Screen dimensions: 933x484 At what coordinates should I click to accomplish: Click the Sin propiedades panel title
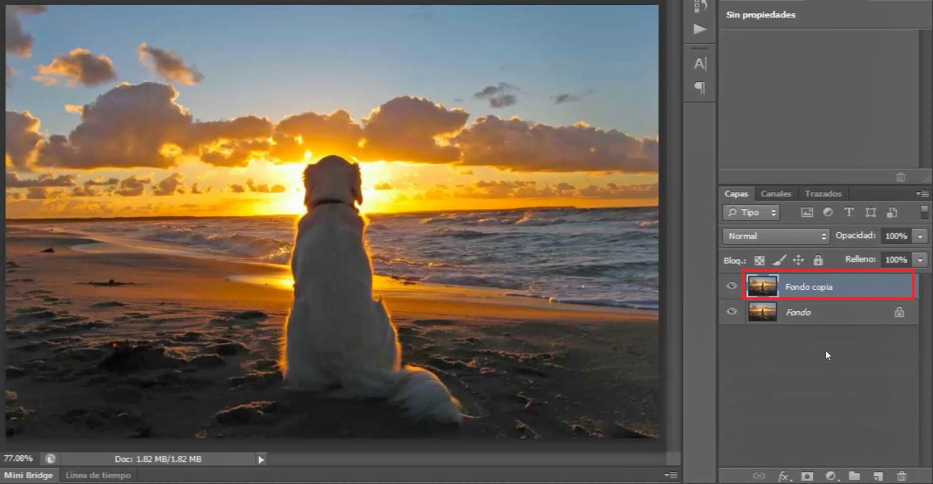760,15
